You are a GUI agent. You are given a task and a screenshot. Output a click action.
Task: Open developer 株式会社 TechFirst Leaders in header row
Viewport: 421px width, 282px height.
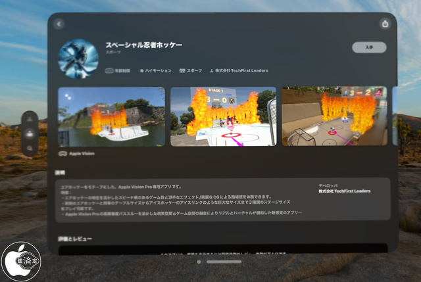point(239,70)
